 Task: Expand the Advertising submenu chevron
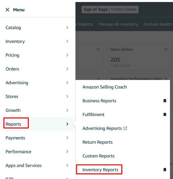tap(67, 83)
